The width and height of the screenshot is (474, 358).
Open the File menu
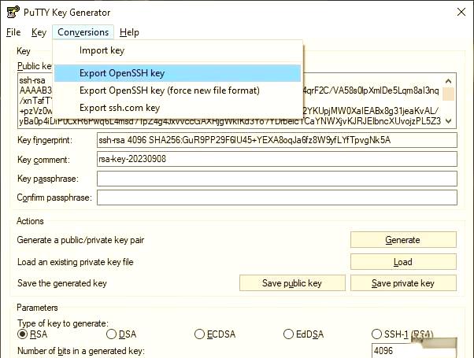pos(13,32)
